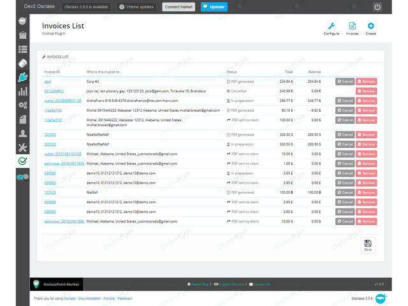The height and width of the screenshot is (306, 408).
Task: Open Theme updates notification
Action: pyautogui.click(x=136, y=7)
